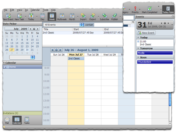Select 2nd Classic row in event list
177x133 pixels.
pyautogui.click(x=83, y=33)
